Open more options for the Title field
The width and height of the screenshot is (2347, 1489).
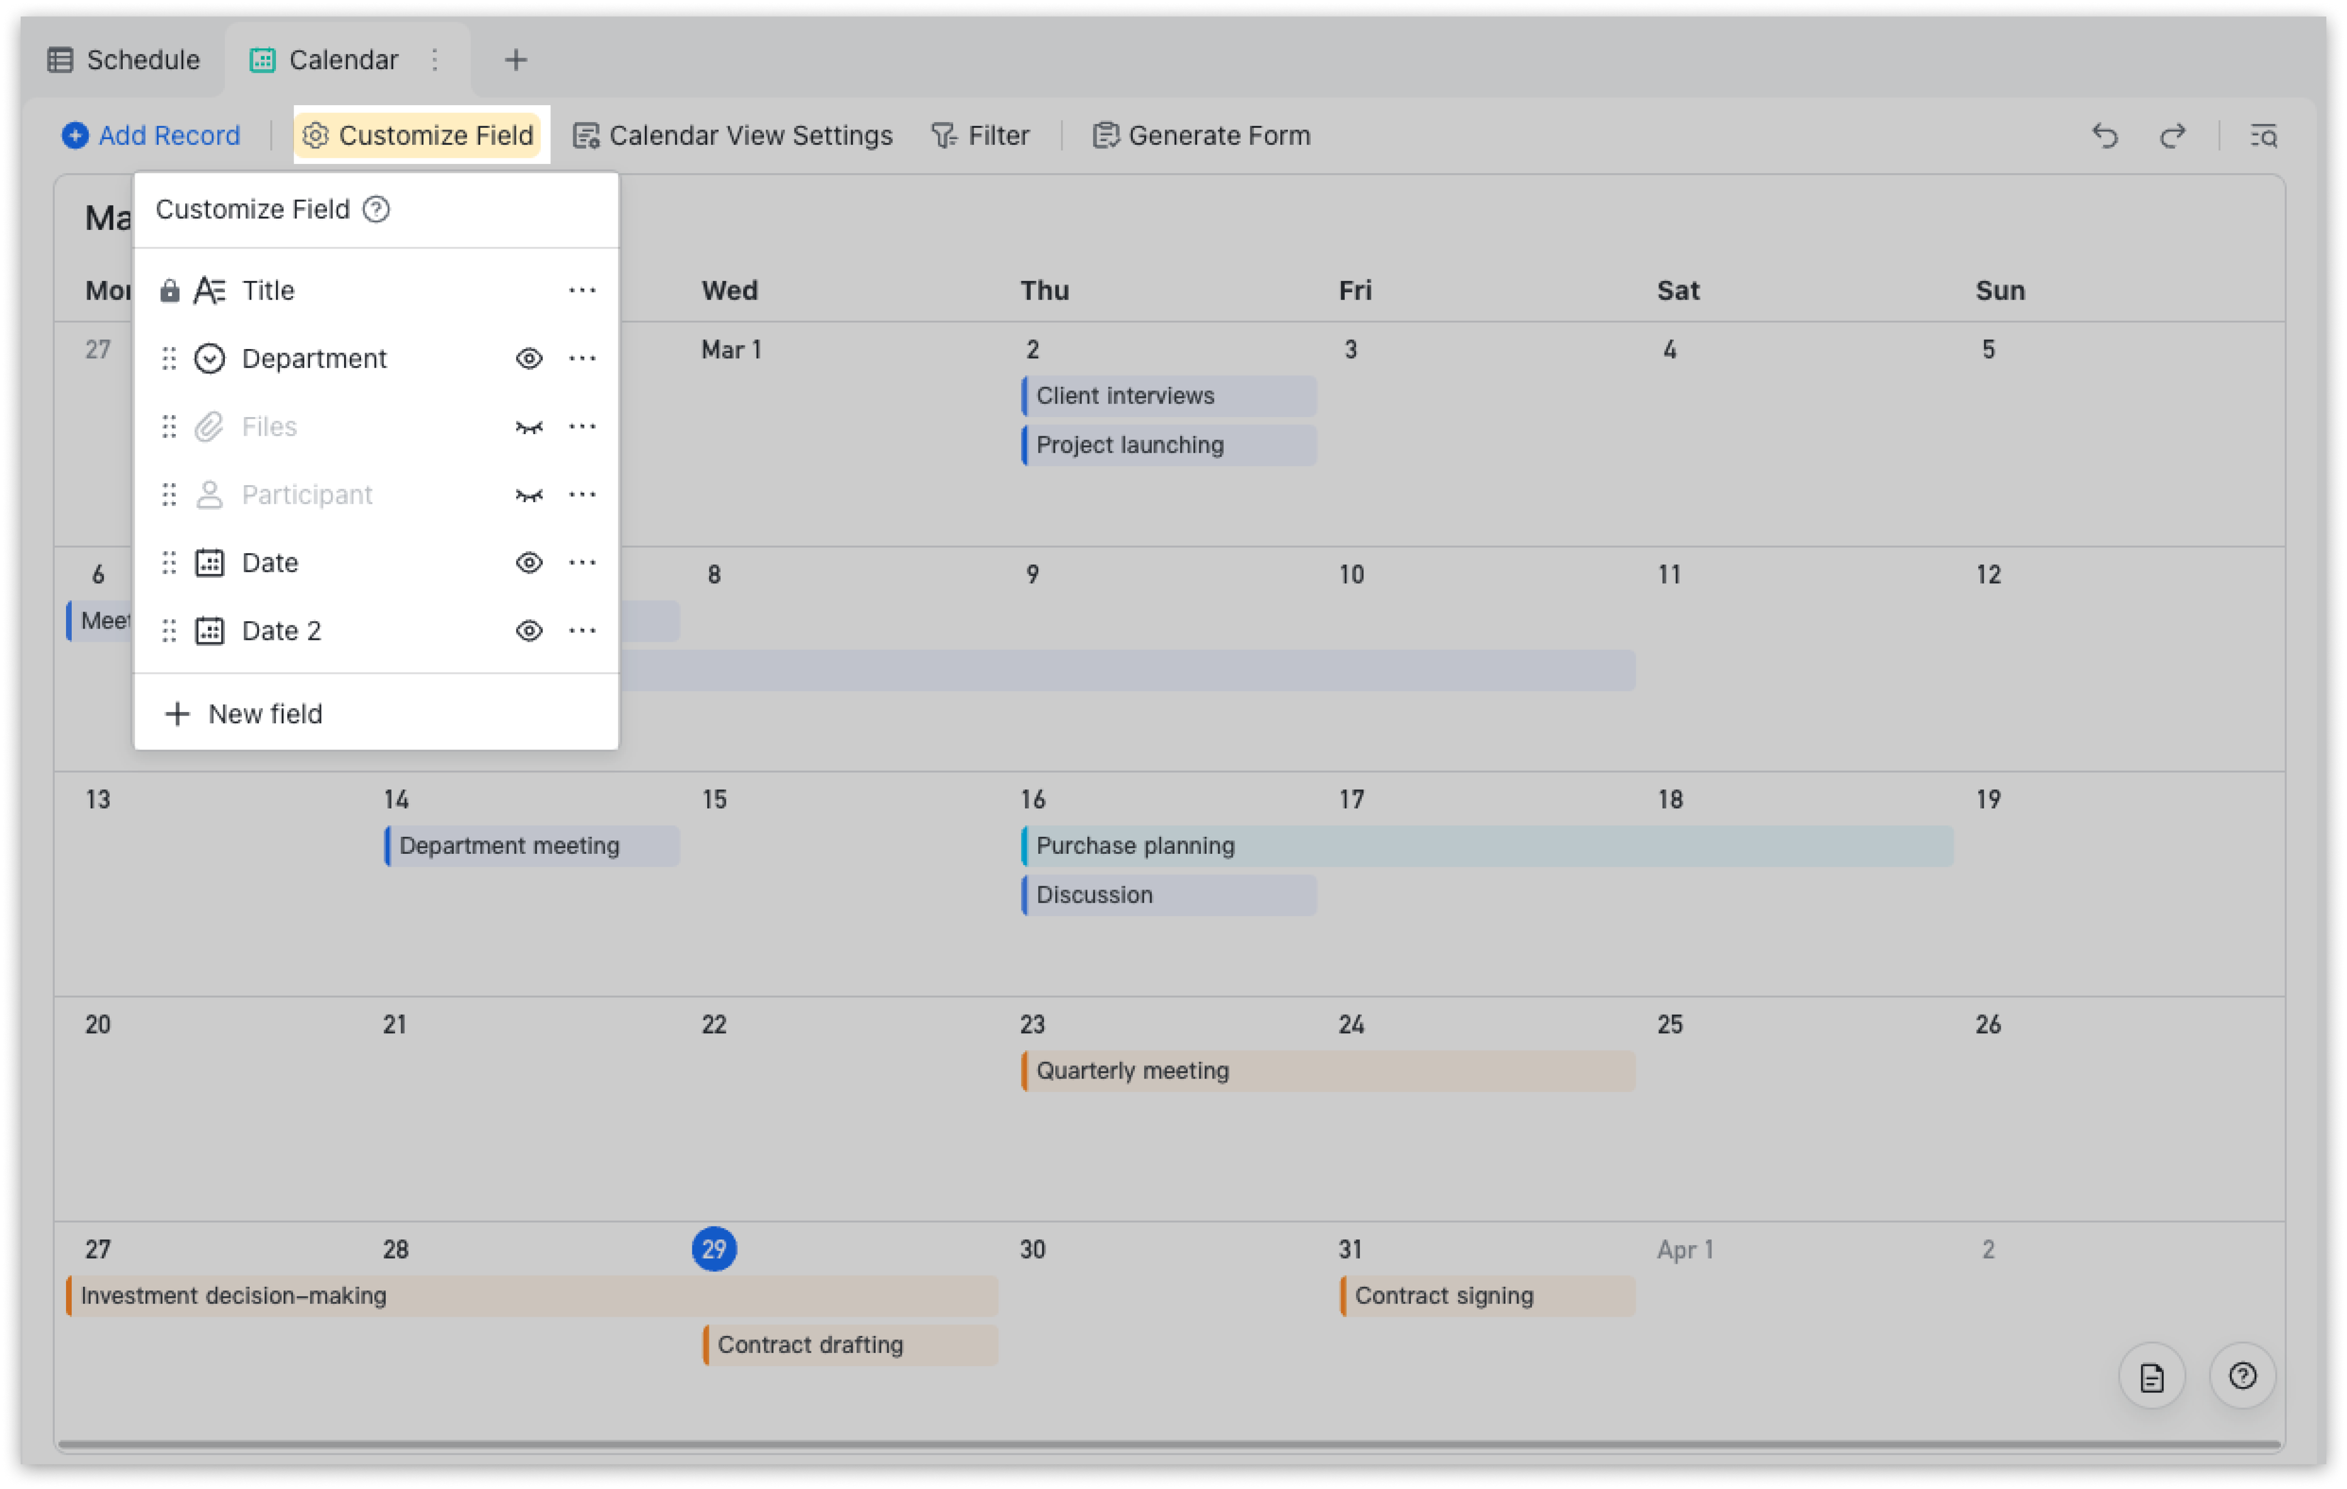[582, 289]
